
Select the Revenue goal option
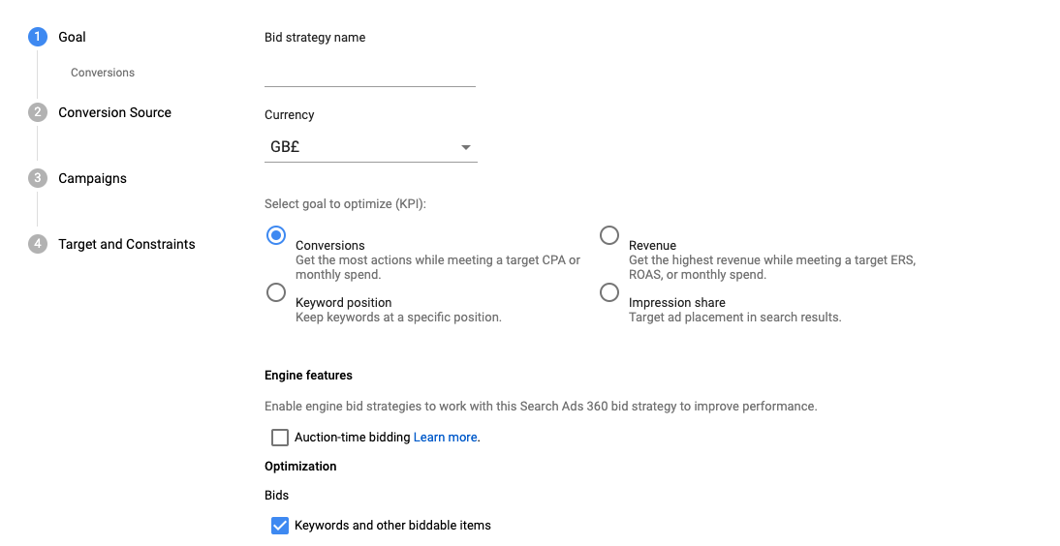(609, 235)
